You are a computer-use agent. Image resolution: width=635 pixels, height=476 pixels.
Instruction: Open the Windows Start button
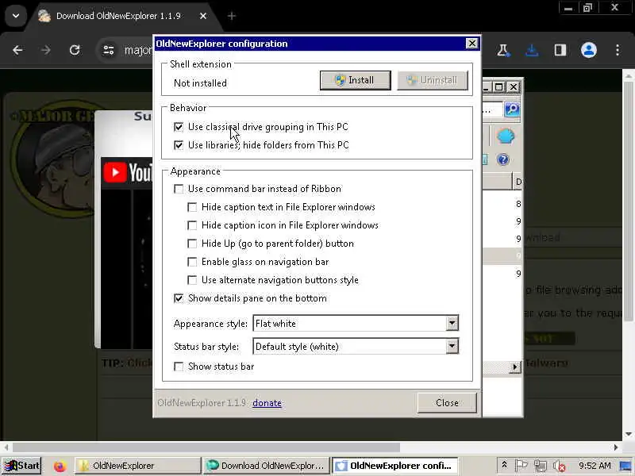tap(21, 466)
